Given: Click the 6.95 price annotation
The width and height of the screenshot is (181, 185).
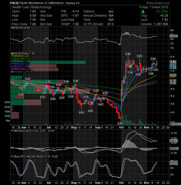Looking at the screenshot, I should pyautogui.click(x=138, y=75).
